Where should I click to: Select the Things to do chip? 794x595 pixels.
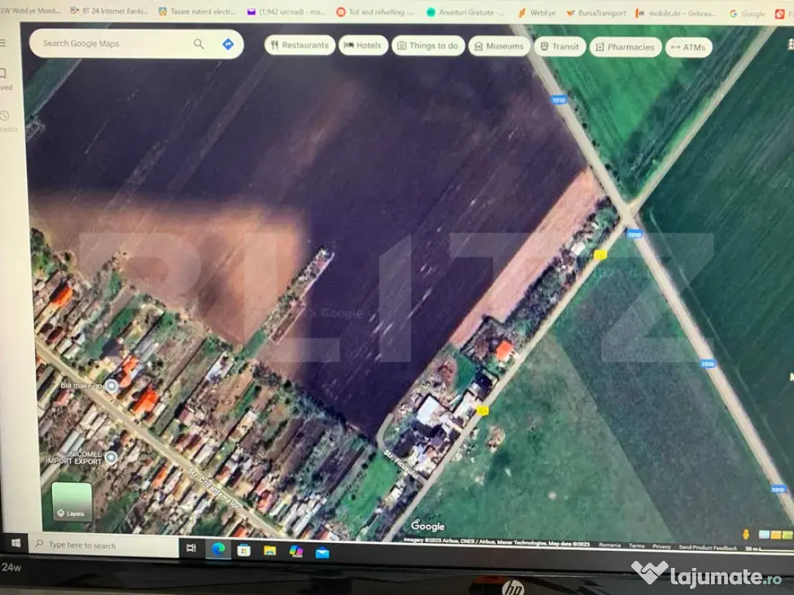[x=428, y=46]
